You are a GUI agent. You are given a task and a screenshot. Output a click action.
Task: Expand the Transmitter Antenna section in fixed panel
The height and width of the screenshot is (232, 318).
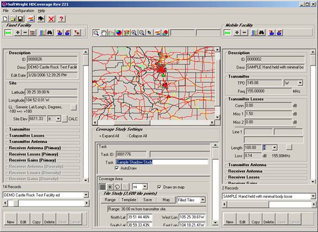(x=28, y=141)
